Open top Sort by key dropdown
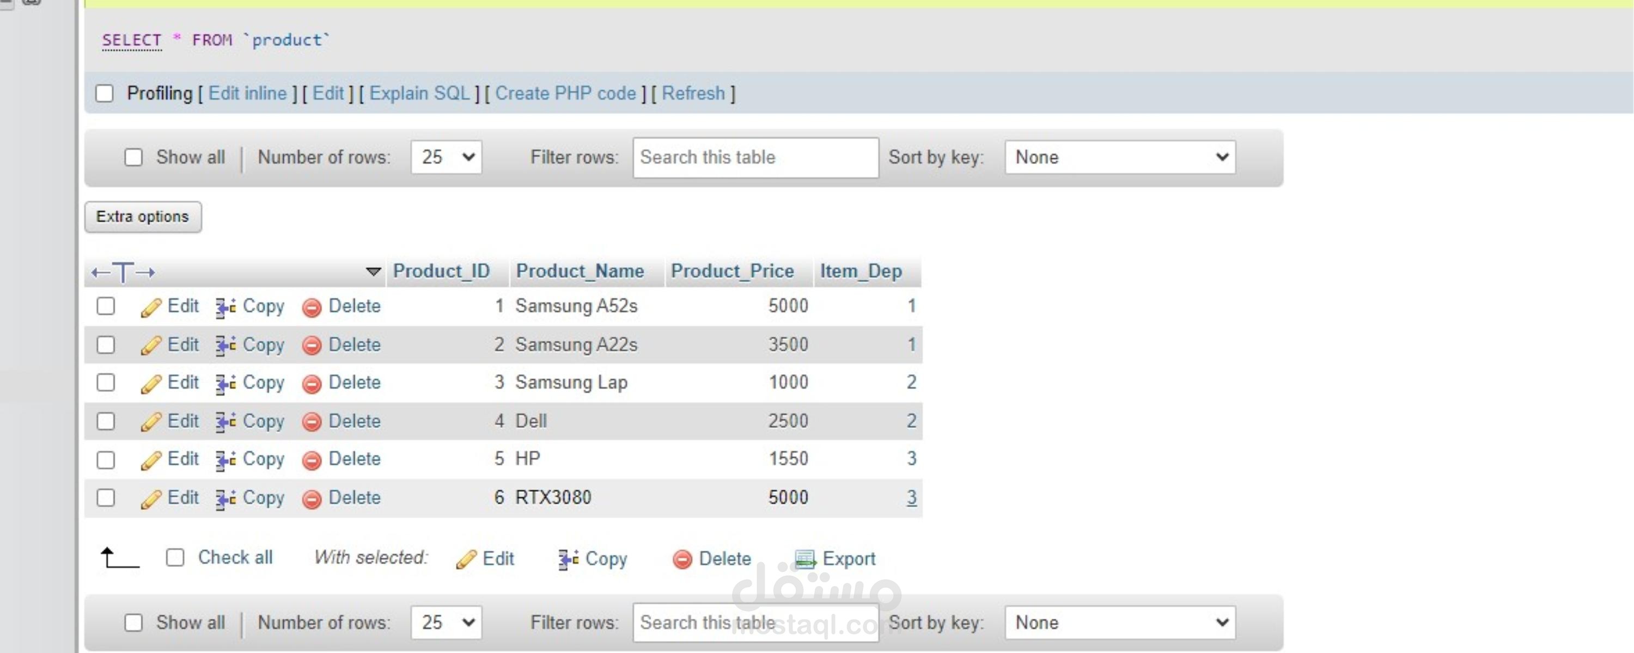 1120,157
